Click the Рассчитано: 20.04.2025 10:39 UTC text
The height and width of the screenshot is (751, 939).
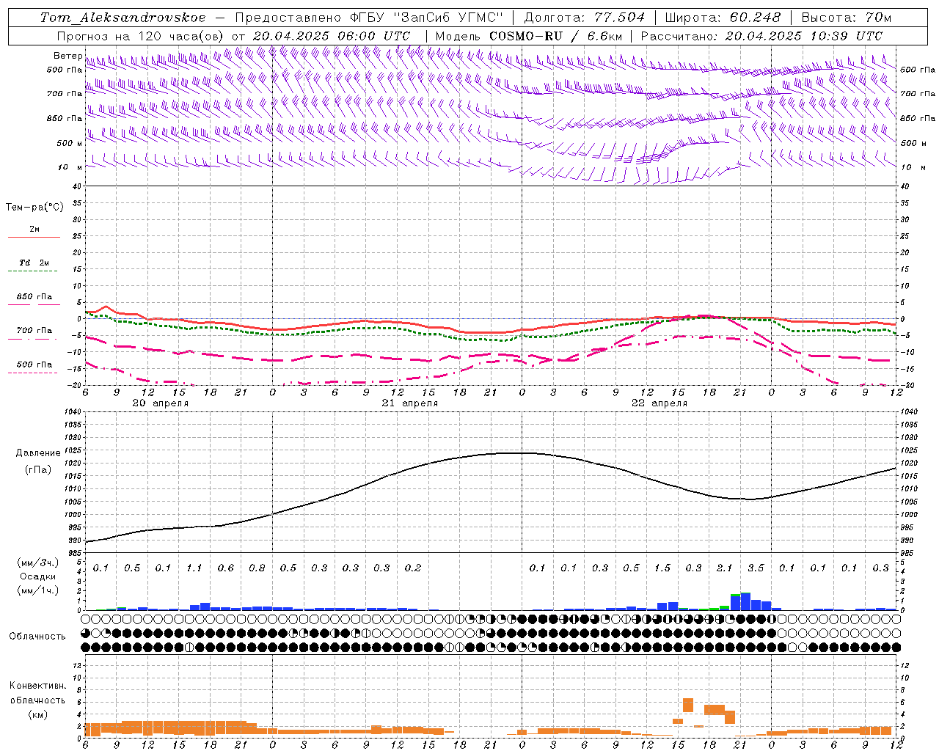761,36
